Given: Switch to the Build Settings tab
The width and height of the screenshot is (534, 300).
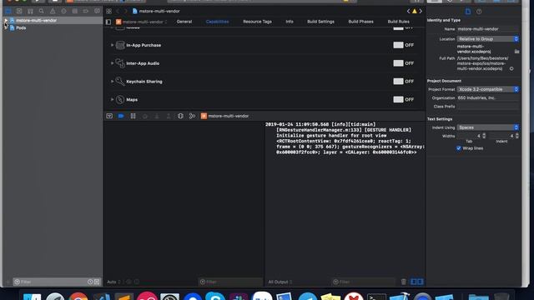Looking at the screenshot, I should pyautogui.click(x=320, y=22).
